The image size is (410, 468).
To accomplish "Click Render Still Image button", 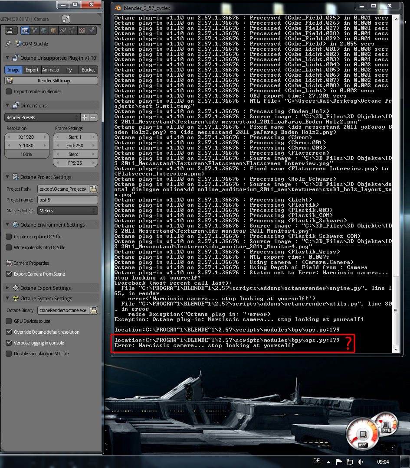I will click(51, 81).
